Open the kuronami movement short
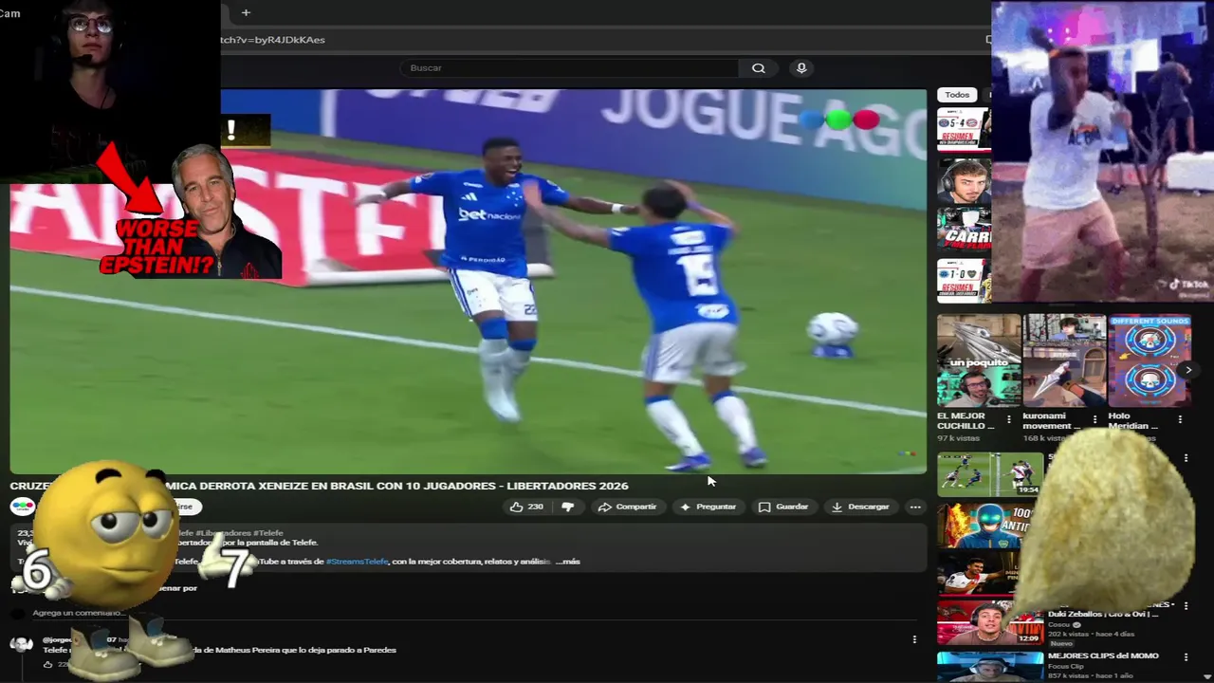Screen dimensions: 1214x683 coord(1064,360)
